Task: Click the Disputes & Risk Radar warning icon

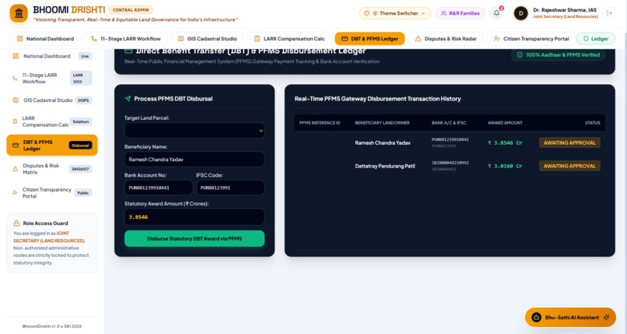Action: tap(418, 39)
